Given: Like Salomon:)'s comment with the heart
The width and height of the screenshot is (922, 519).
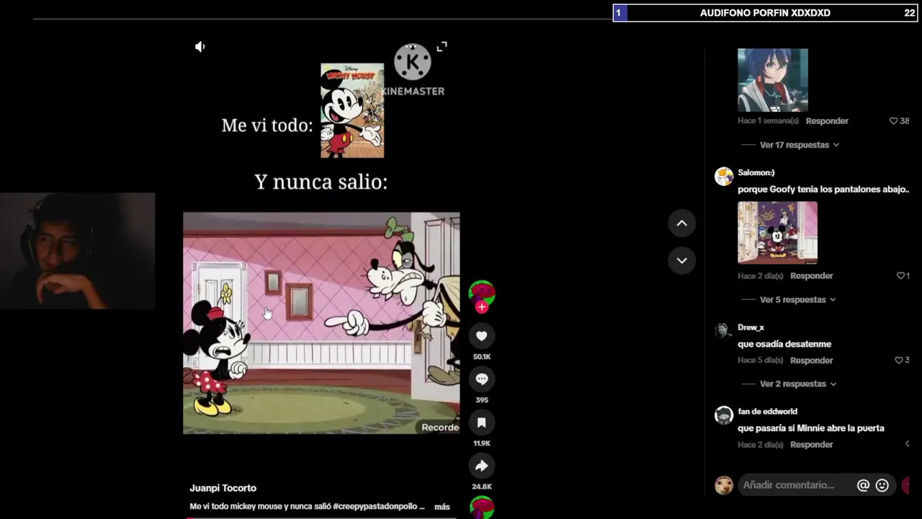Looking at the screenshot, I should [900, 276].
